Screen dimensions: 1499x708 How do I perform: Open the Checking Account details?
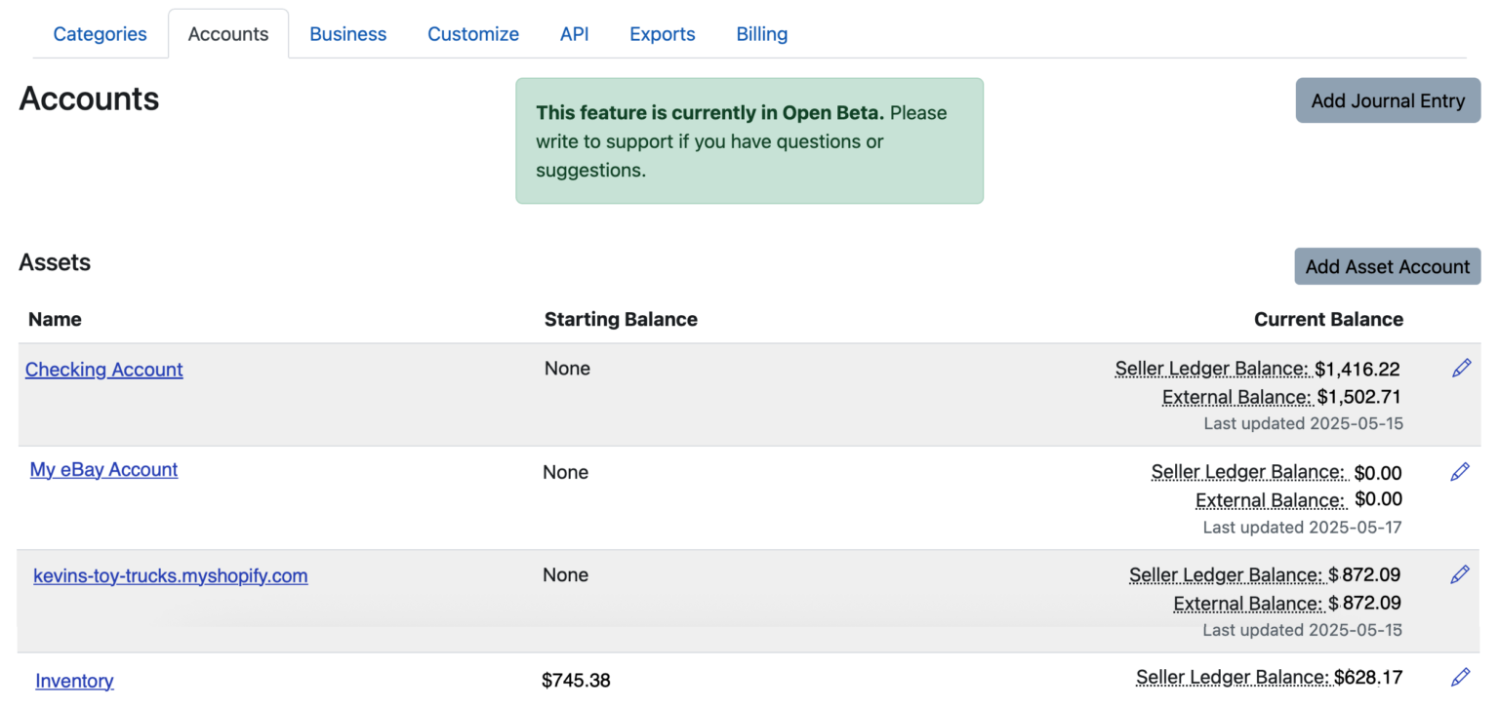tap(103, 370)
